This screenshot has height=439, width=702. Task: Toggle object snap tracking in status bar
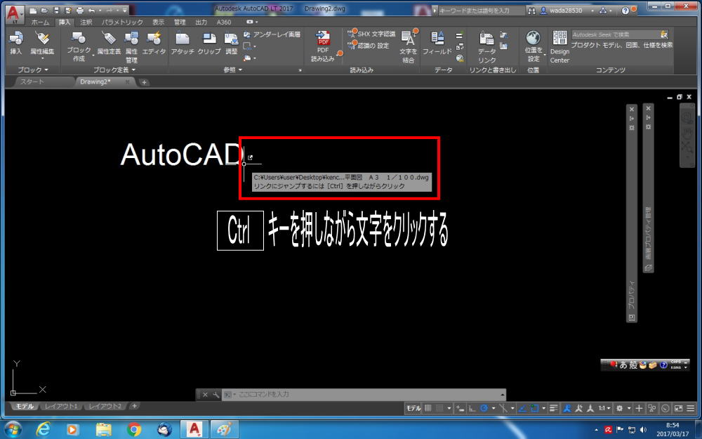click(522, 408)
